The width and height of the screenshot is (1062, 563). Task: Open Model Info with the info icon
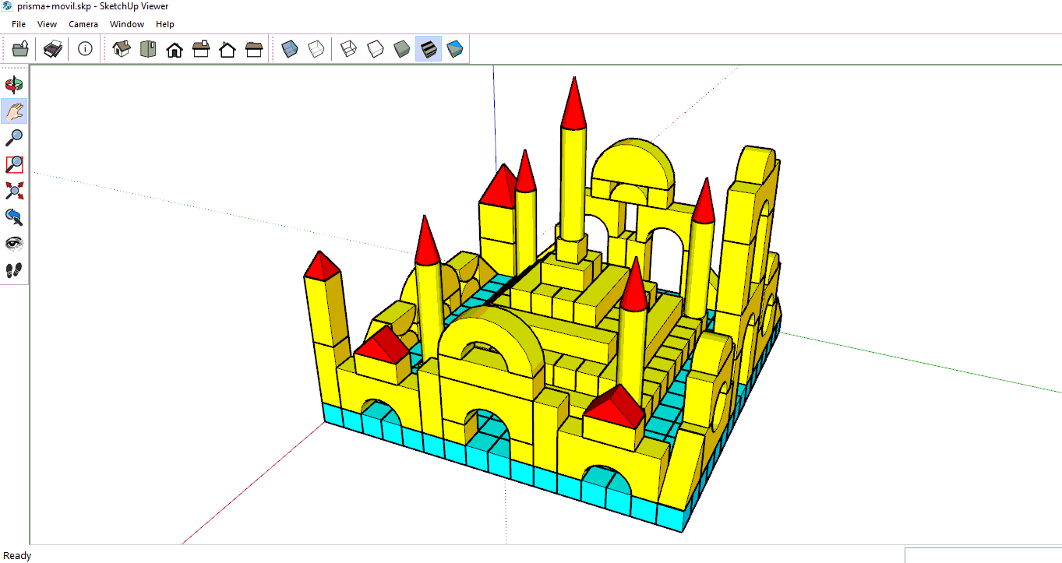(x=85, y=49)
